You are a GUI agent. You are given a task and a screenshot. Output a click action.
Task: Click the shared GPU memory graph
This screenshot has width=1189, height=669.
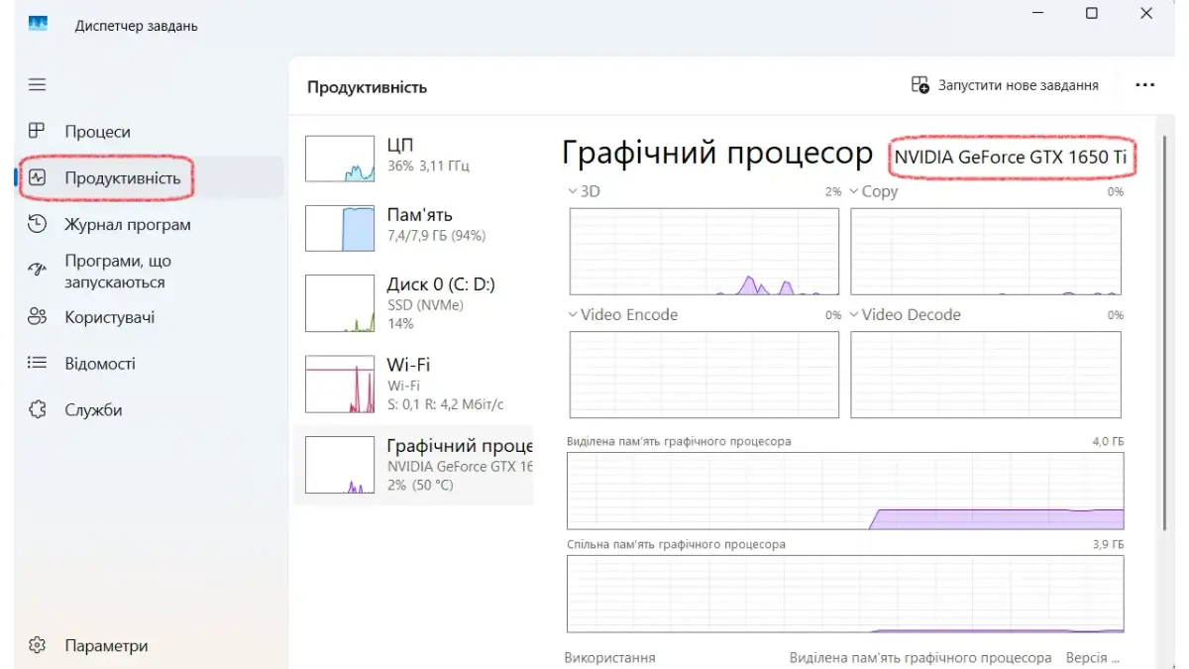(845, 594)
